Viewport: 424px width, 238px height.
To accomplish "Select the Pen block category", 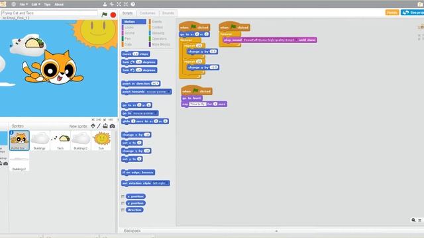I will point(134,38).
